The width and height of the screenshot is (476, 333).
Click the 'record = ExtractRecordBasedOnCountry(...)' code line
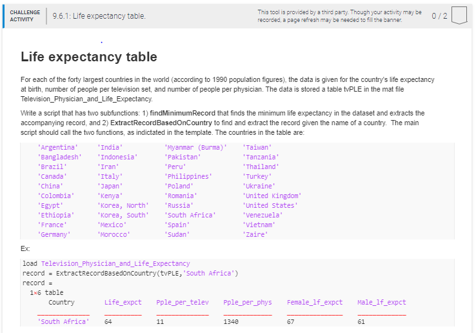[130, 273]
